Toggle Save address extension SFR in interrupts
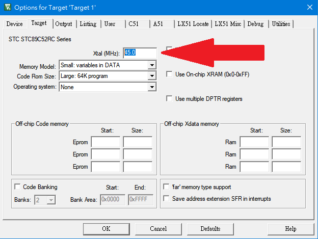Viewport: 318px width, 239px height. [167, 198]
